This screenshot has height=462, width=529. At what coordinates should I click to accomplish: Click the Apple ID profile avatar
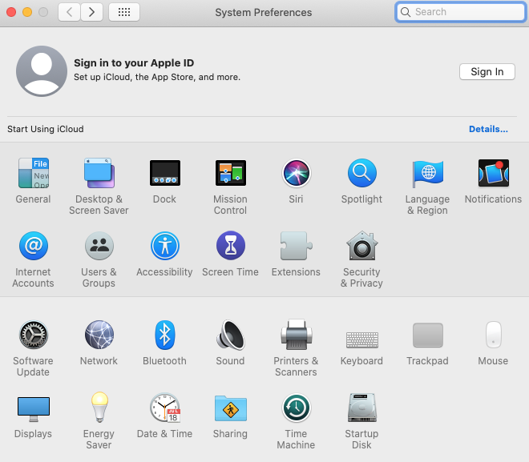pyautogui.click(x=42, y=71)
